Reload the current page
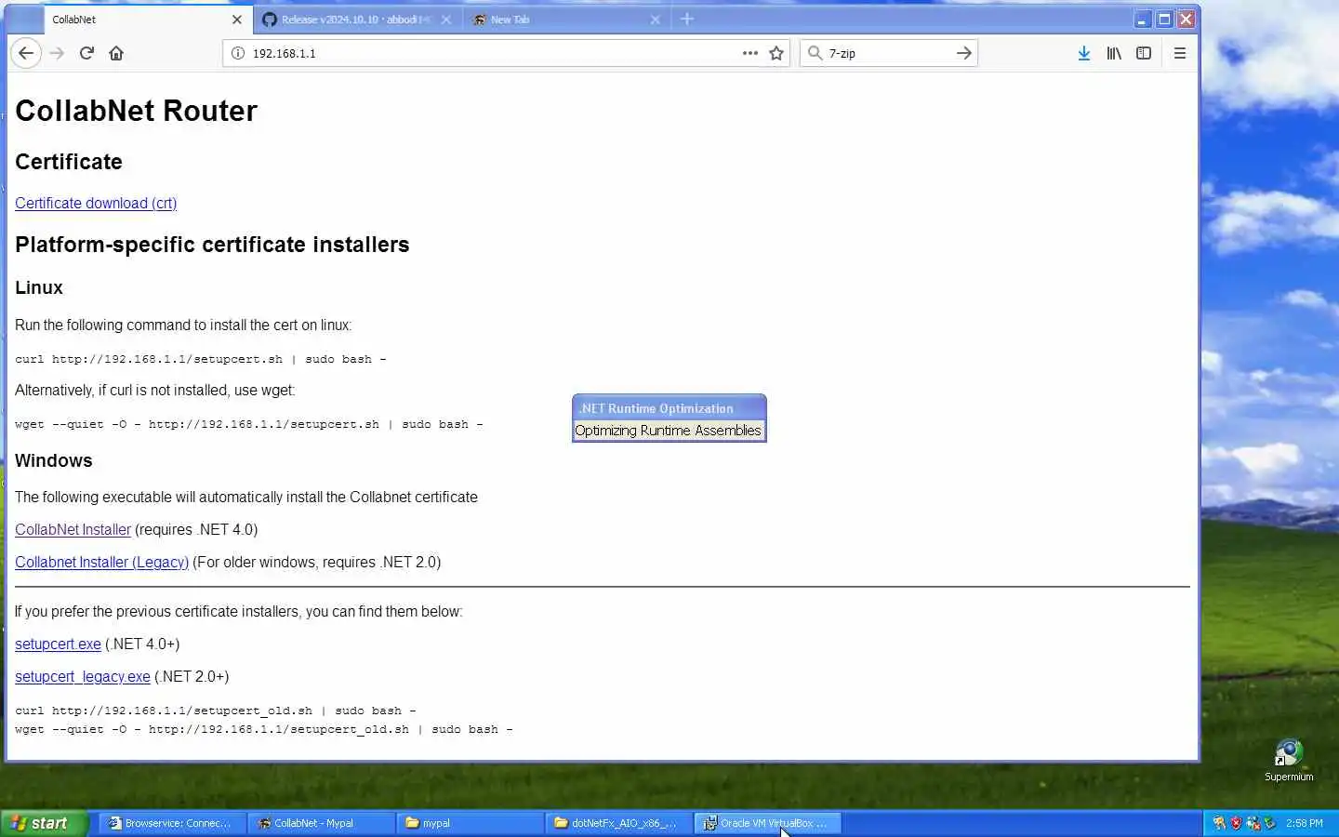 86,53
